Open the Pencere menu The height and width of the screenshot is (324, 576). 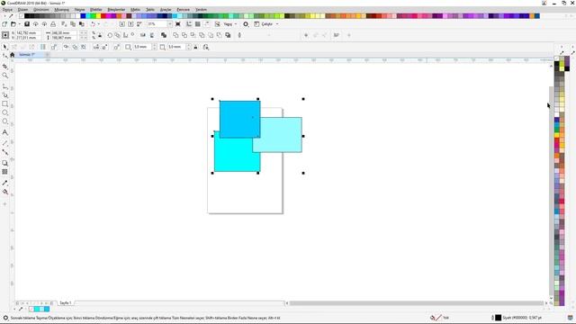click(184, 10)
